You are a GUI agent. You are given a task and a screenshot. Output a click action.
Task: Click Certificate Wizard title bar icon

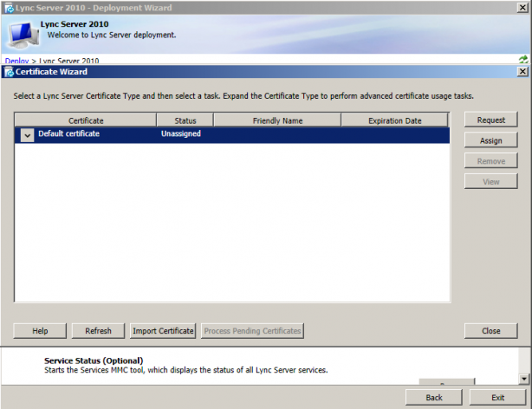coord(10,72)
